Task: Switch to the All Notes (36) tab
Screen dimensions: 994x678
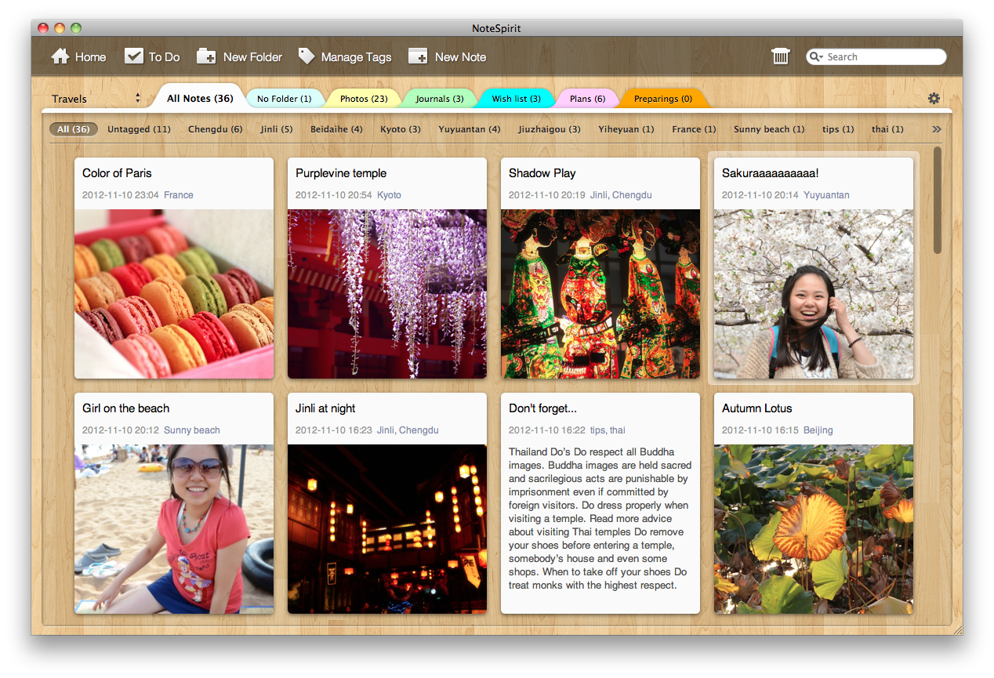Action: (200, 99)
